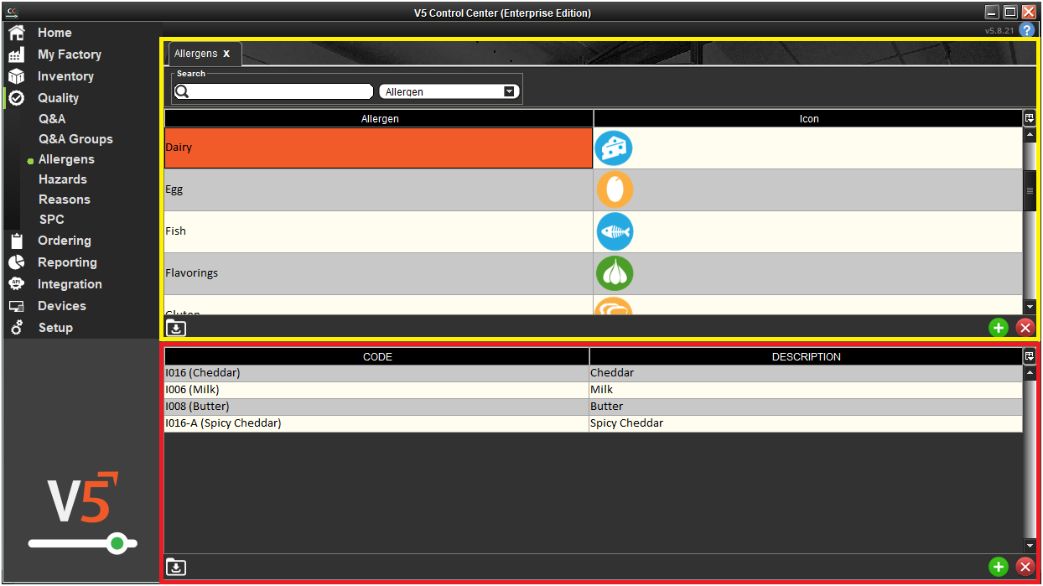Click the Fish allergen icon
The height and width of the screenshot is (586, 1043).
pyautogui.click(x=615, y=231)
